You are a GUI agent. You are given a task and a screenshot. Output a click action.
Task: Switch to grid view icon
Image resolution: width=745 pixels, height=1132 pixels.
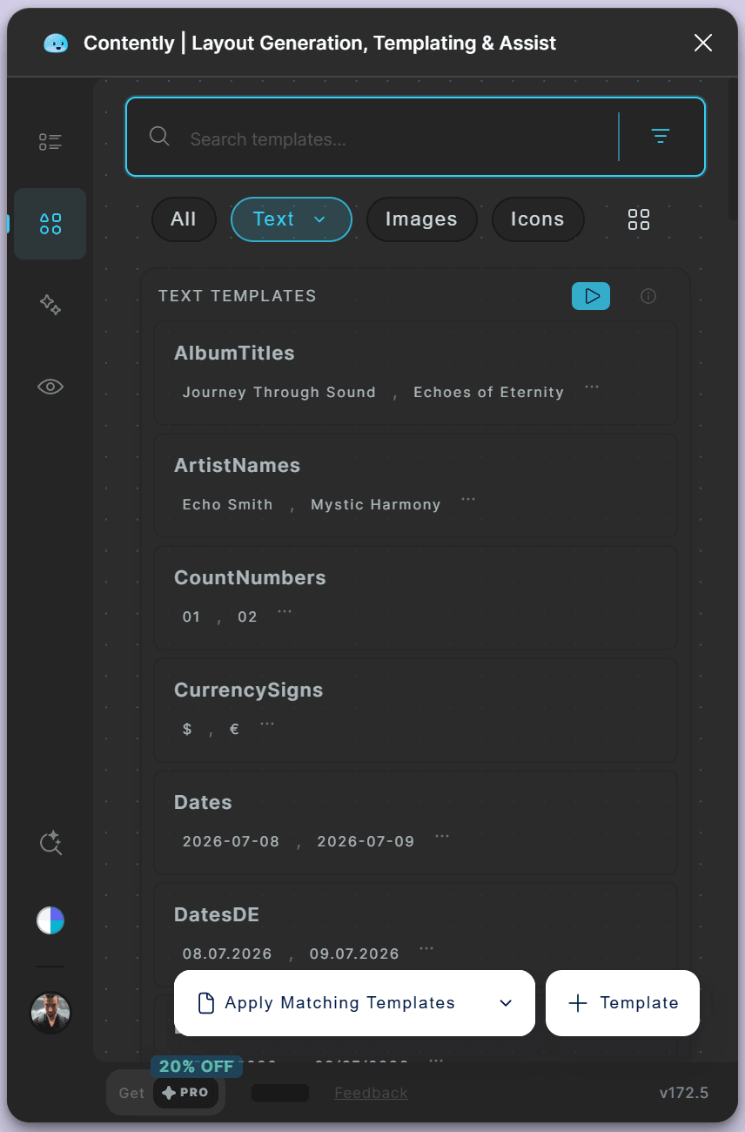click(x=639, y=219)
